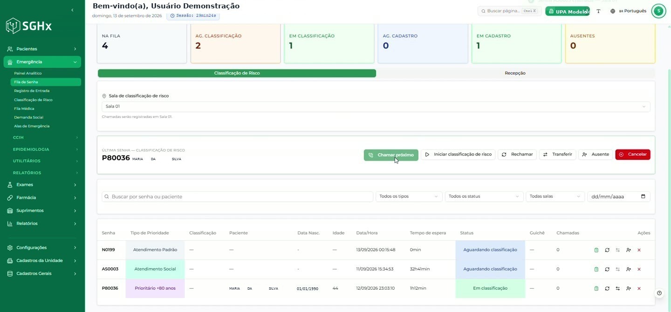This screenshot has height=312, width=671.
Task: Collapse the Emergência sidebar menu
Action: (42, 62)
